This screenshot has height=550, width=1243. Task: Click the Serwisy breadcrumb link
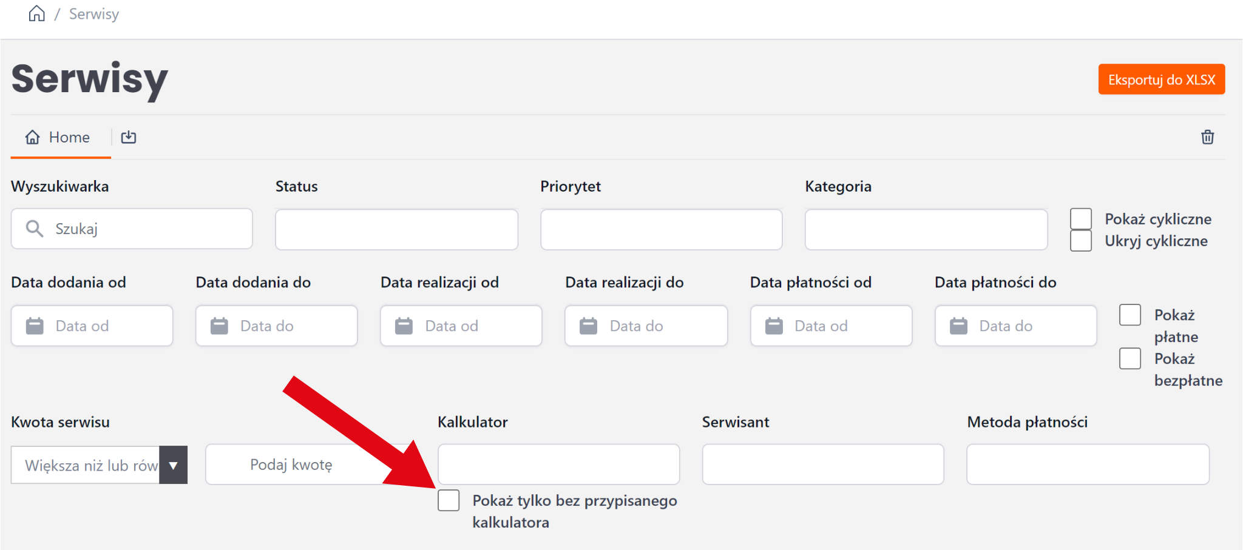(x=94, y=14)
